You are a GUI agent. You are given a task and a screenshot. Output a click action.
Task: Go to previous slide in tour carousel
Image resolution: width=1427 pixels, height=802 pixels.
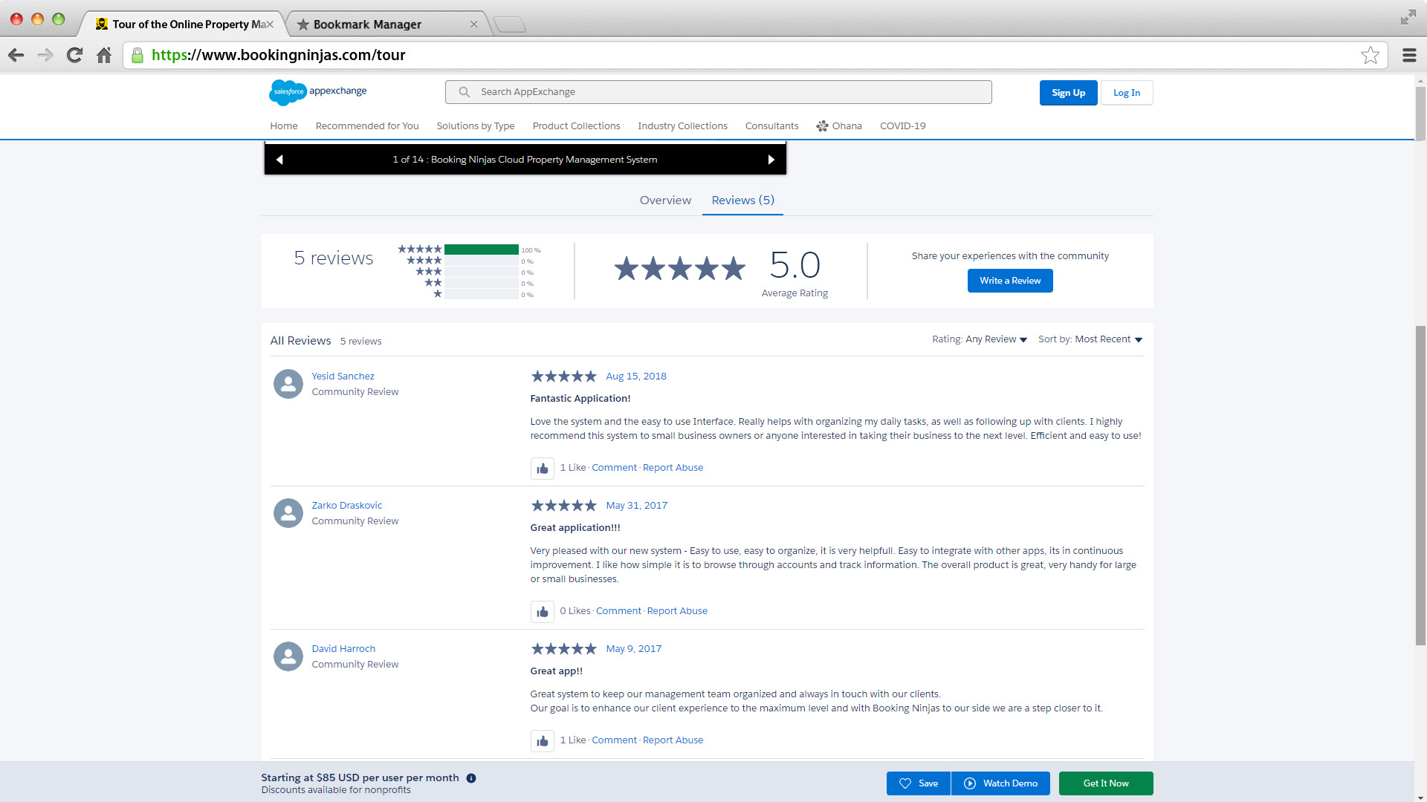click(279, 160)
